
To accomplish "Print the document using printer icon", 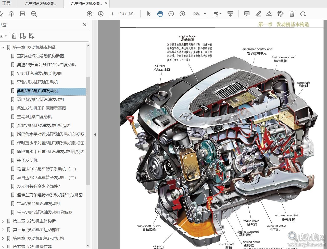I will pos(22,14).
